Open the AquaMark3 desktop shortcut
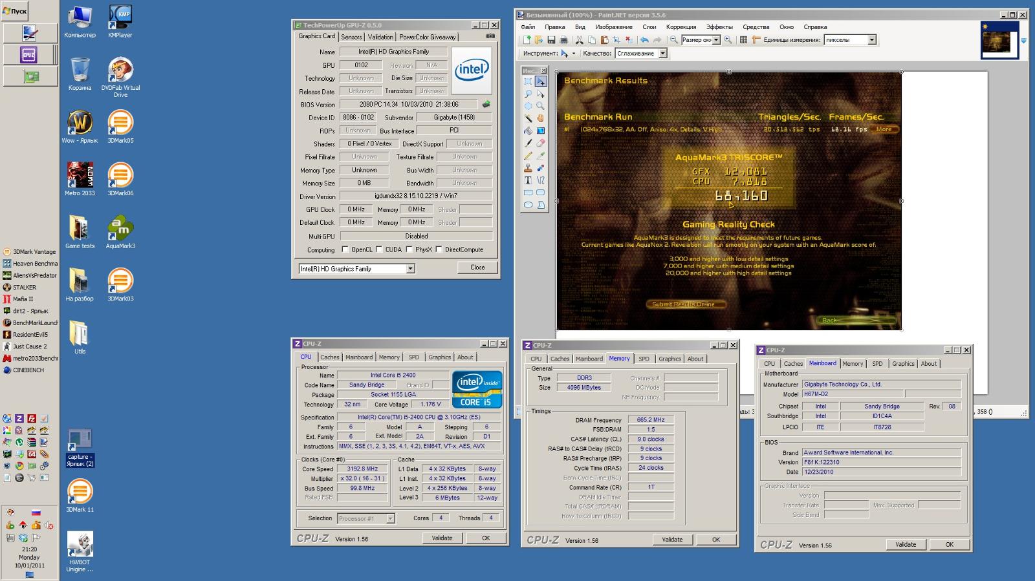Image resolution: width=1035 pixels, height=581 pixels. (120, 231)
